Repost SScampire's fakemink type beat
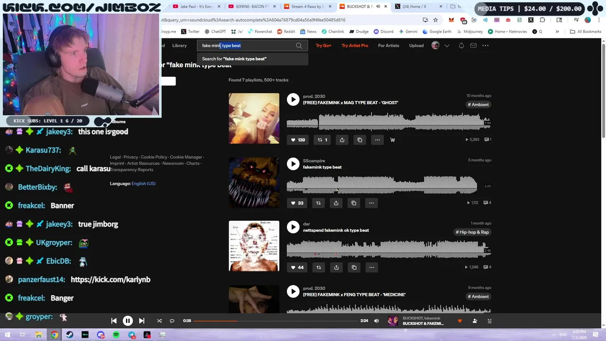Screen dimensions: 606x341 pyautogui.click(x=318, y=203)
